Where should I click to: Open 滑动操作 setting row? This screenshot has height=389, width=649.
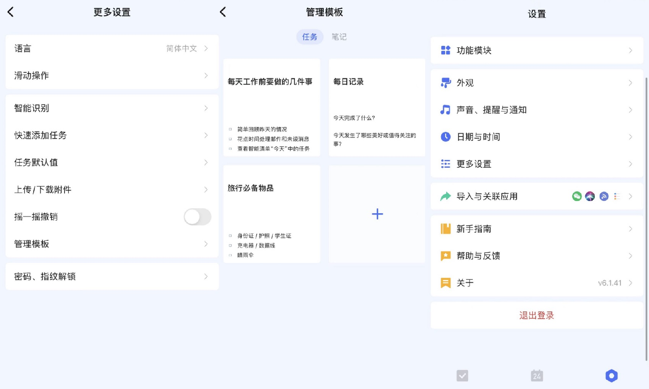(x=112, y=76)
